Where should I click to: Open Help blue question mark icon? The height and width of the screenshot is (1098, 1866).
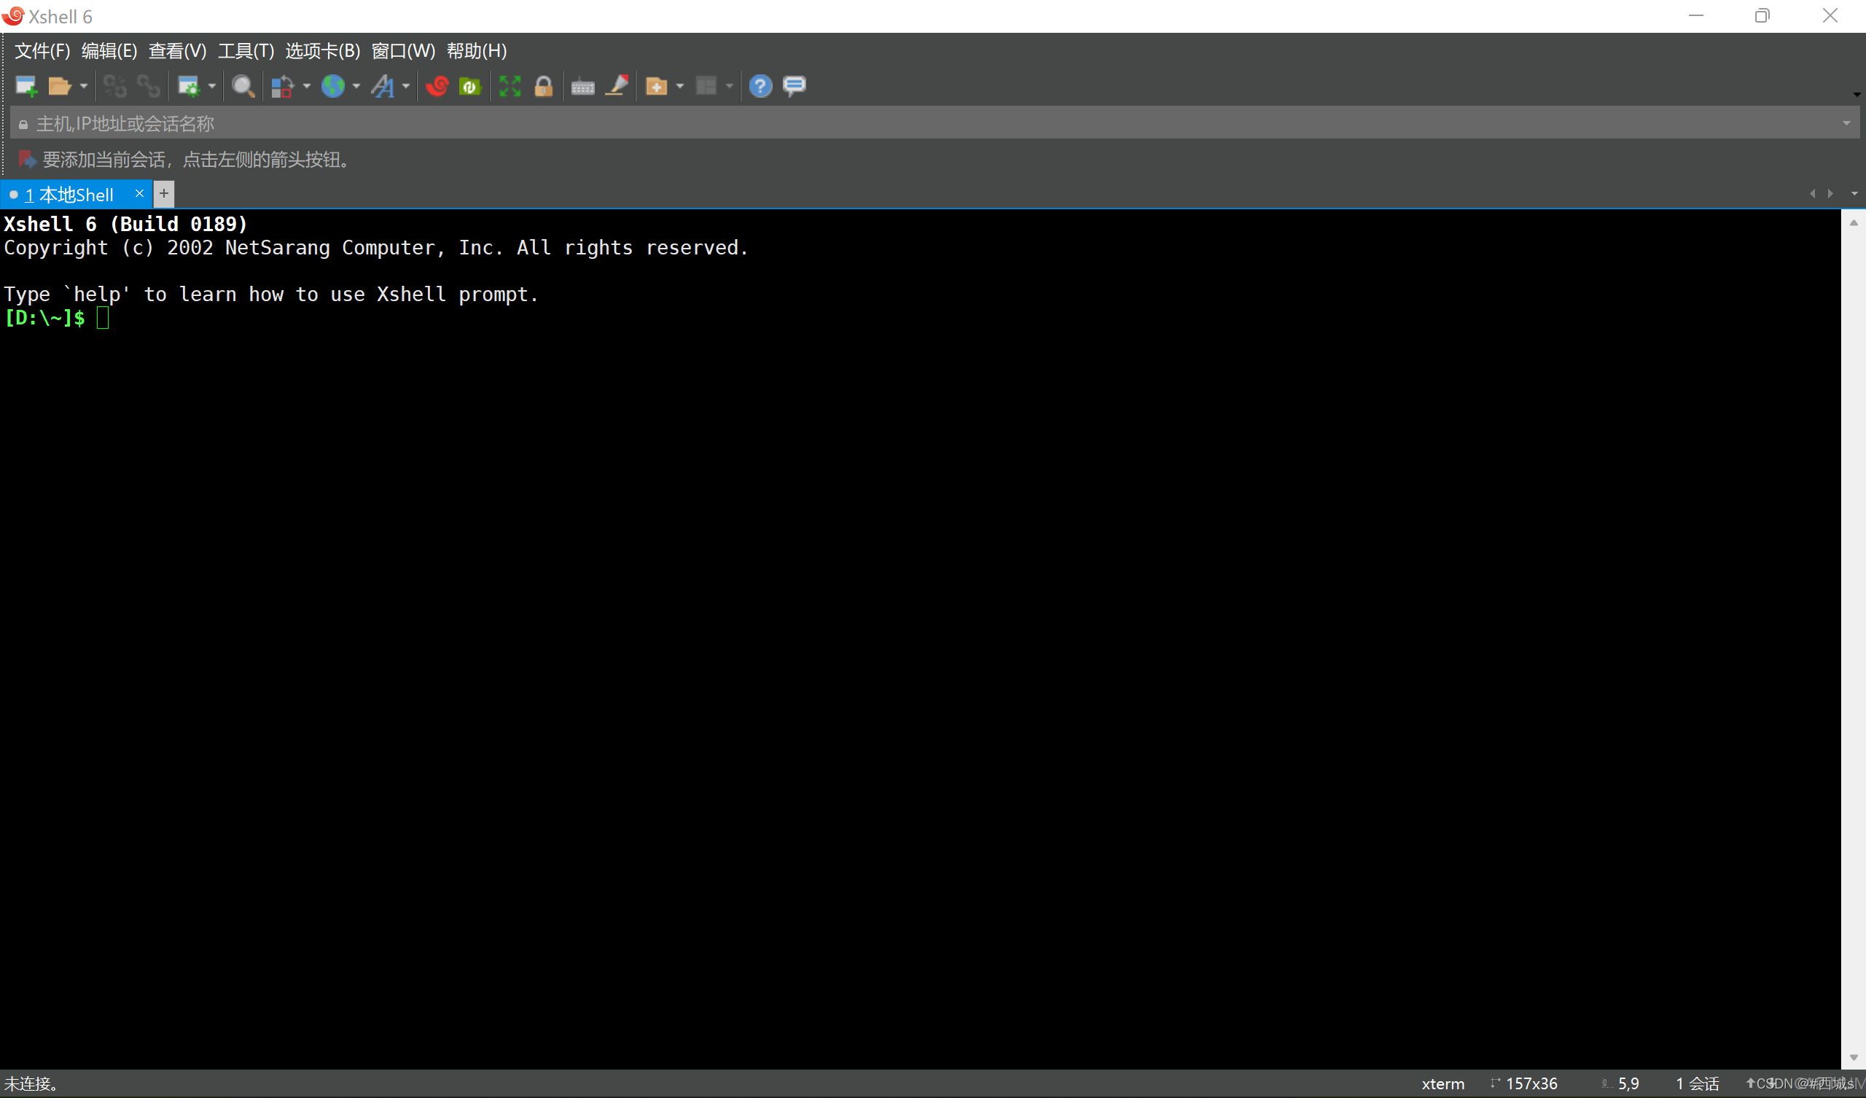[760, 87]
